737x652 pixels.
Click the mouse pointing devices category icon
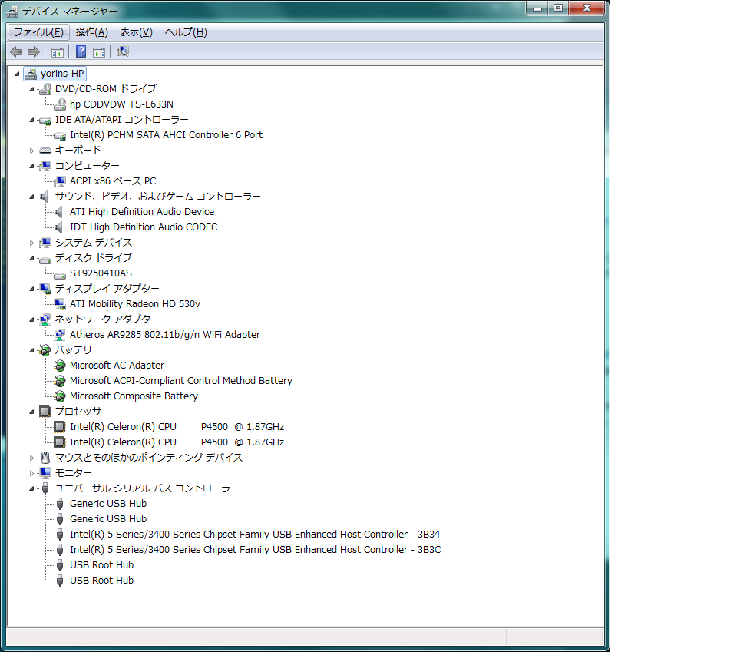click(45, 458)
